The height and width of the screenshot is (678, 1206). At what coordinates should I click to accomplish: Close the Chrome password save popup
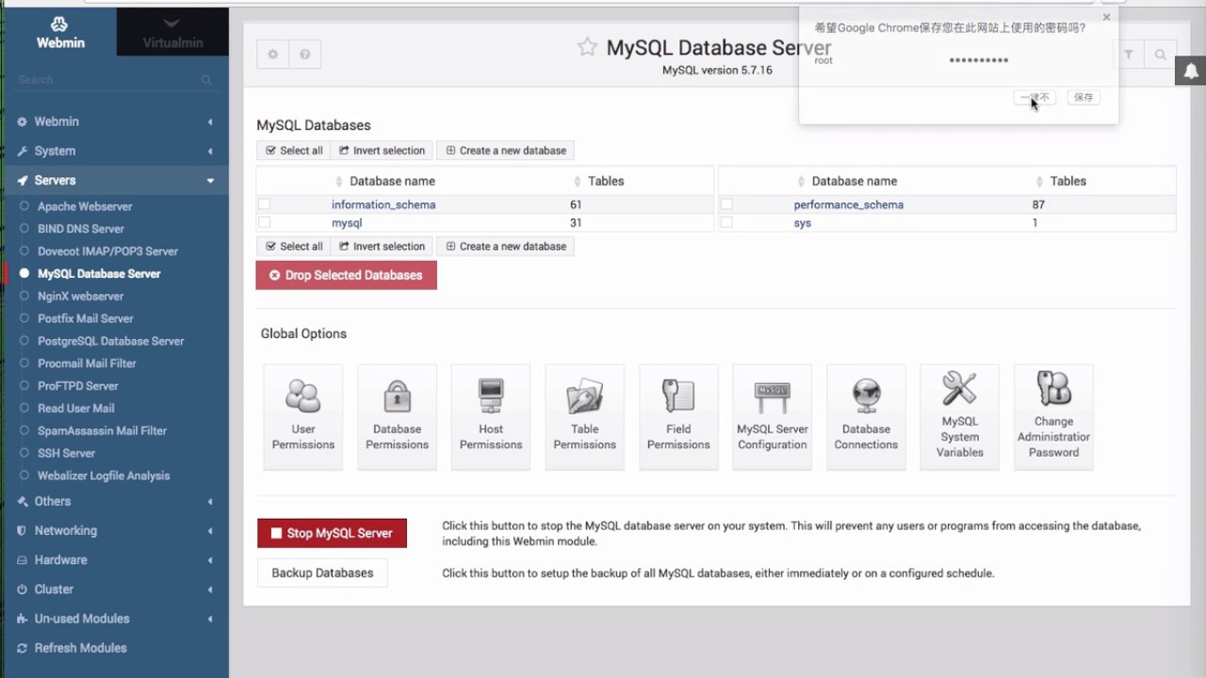click(1106, 17)
